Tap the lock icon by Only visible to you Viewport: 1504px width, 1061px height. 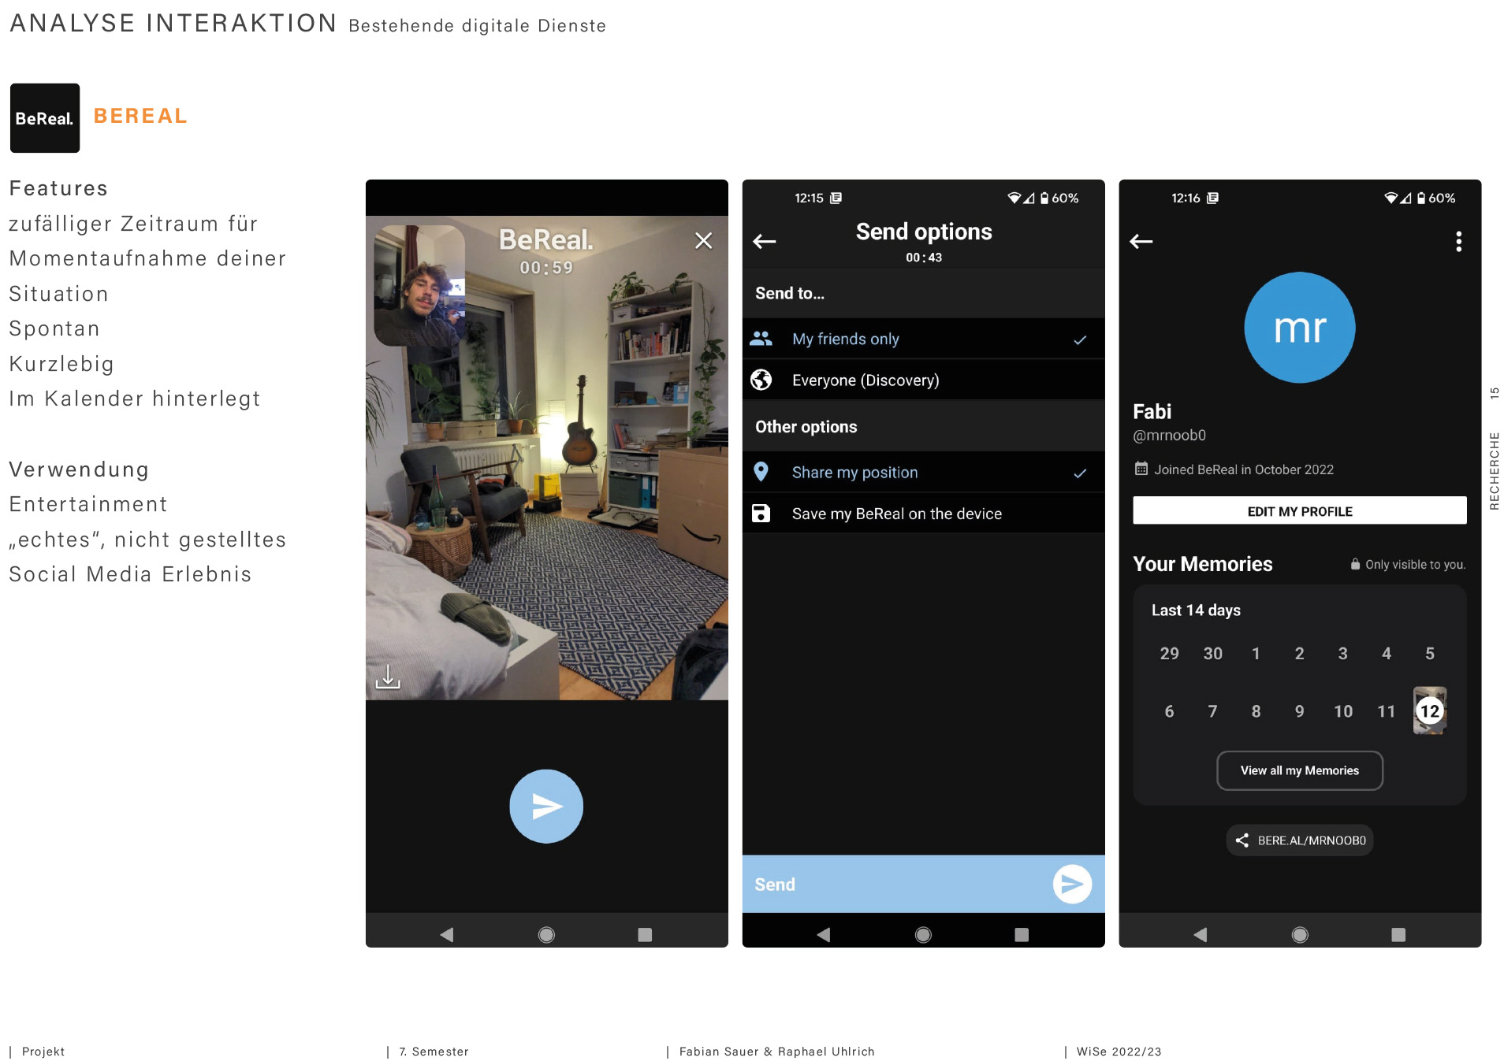(1355, 564)
